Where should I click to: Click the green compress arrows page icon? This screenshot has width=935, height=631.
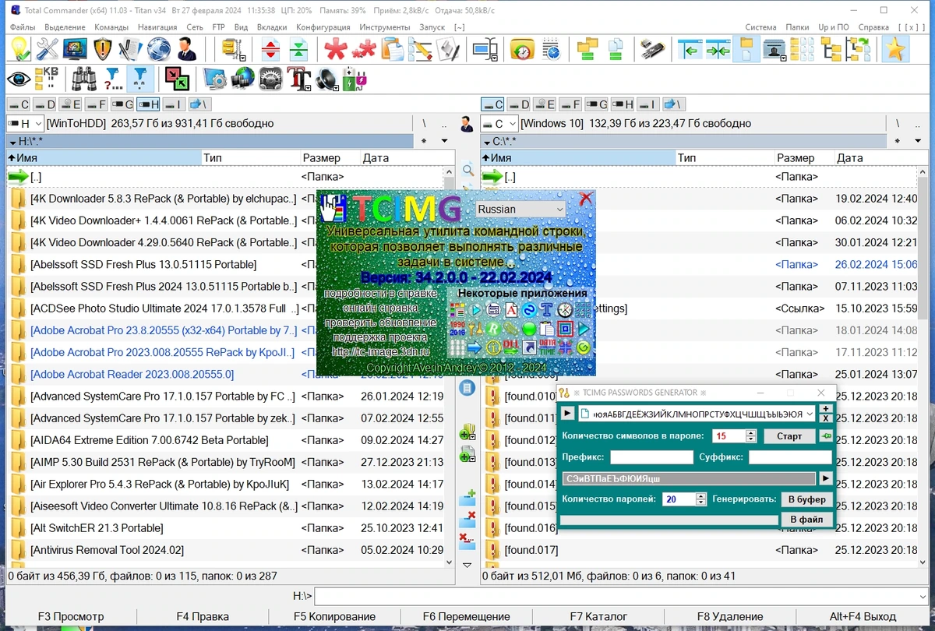298,50
